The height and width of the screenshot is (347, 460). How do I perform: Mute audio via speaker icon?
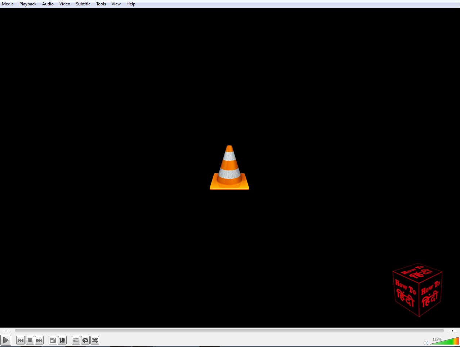426,343
